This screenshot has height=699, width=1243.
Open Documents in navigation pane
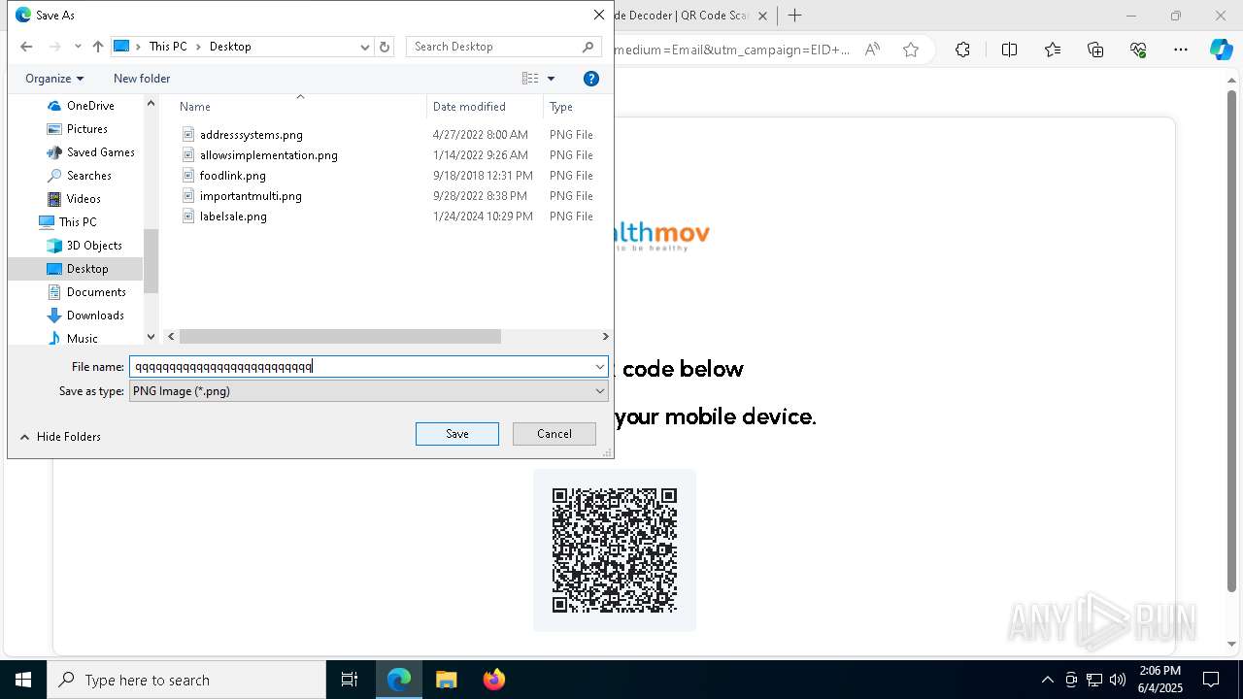tap(96, 292)
